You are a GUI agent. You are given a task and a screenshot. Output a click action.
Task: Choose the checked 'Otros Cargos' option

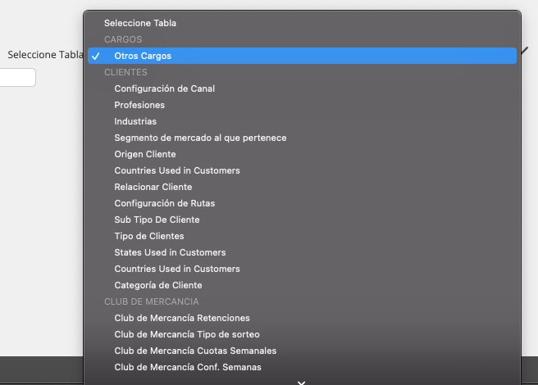[x=302, y=56]
